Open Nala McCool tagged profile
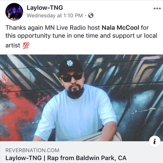The width and height of the screenshot is (163, 163). tap(121, 28)
